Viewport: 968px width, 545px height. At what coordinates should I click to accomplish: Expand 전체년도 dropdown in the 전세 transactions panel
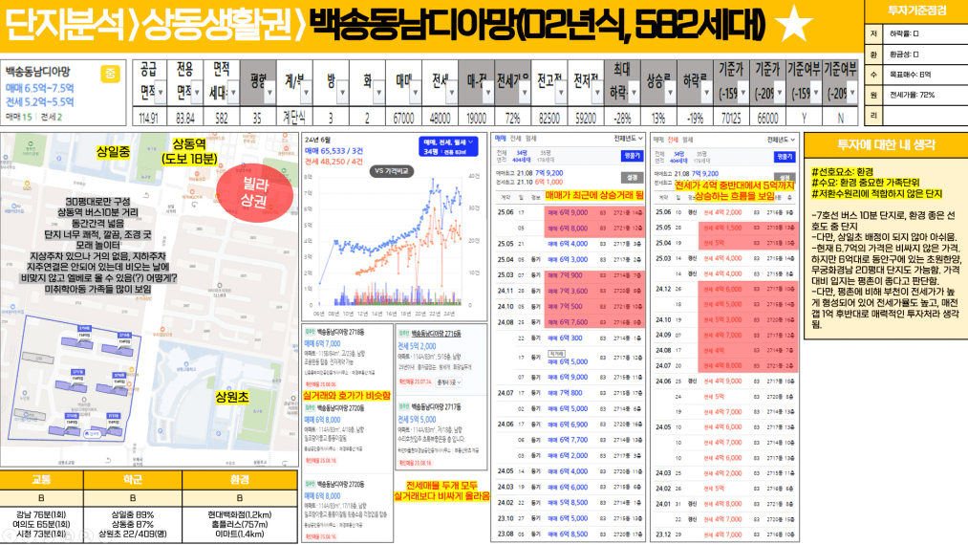point(783,139)
